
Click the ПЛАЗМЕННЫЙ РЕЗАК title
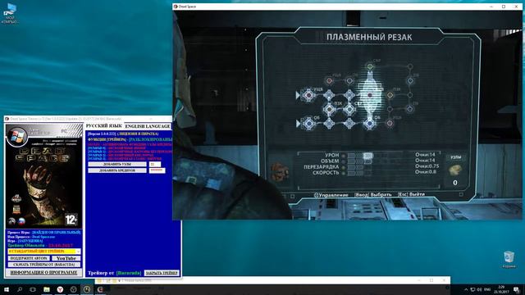tap(369, 37)
